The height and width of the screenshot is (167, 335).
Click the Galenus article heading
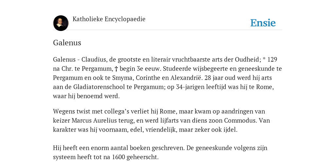coord(67,43)
